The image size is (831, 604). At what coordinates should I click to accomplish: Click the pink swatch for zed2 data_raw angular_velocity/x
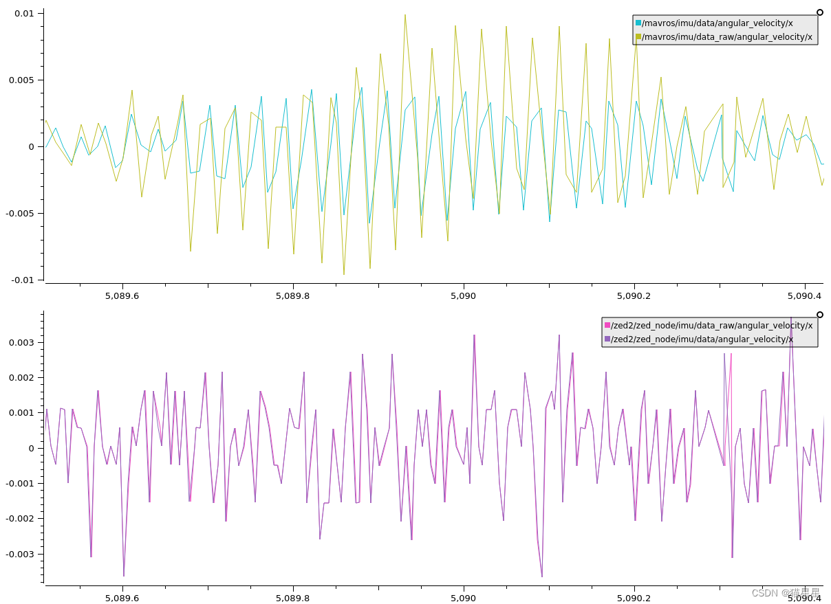click(x=607, y=326)
